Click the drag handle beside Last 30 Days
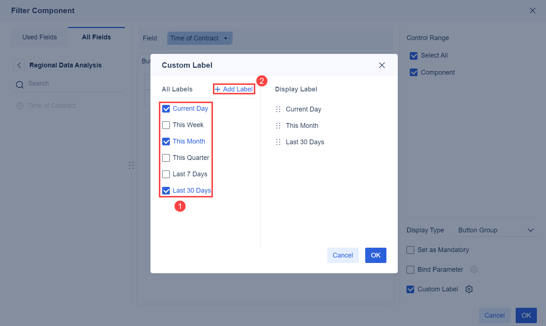Viewport: 546px width, 326px height. pyautogui.click(x=278, y=142)
